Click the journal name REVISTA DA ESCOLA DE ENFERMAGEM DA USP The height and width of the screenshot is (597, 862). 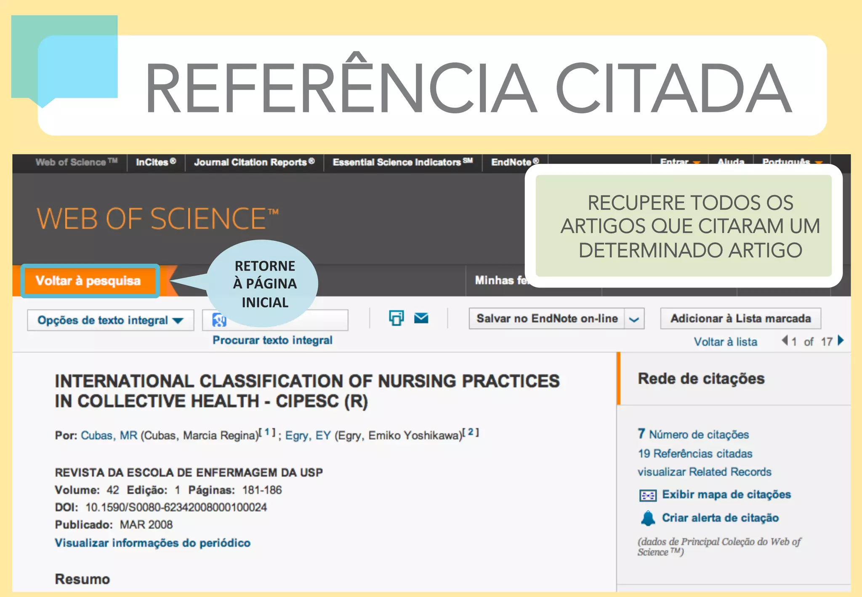(x=189, y=473)
